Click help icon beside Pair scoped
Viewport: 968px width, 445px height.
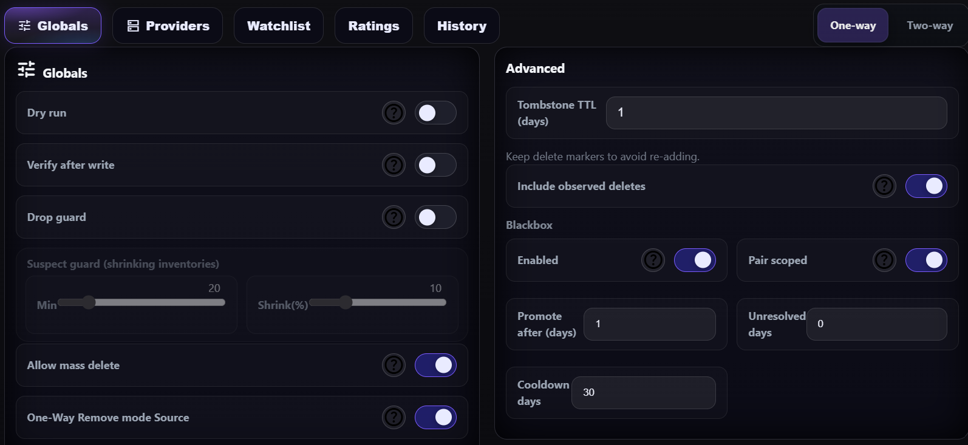(884, 260)
